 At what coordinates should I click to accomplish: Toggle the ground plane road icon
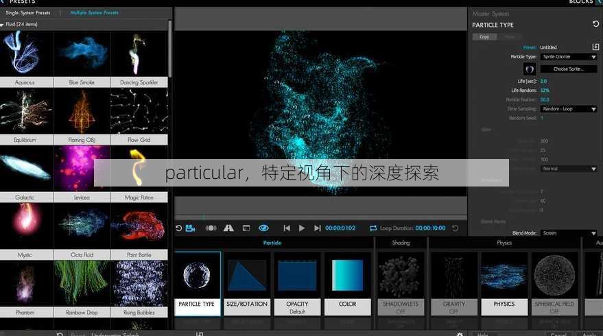pos(228,228)
